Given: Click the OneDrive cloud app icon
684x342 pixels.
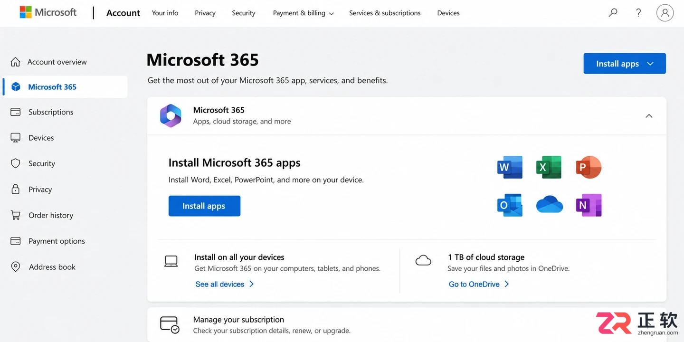Looking at the screenshot, I should point(550,205).
